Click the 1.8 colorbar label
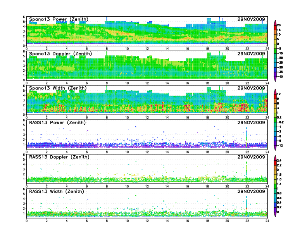 (x=279, y=175)
